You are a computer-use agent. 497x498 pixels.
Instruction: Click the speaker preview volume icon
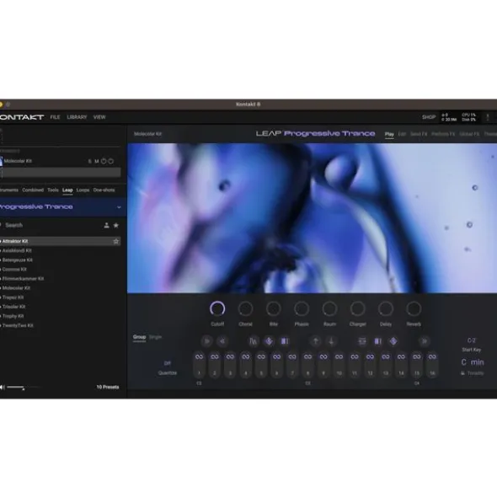coord(3,387)
